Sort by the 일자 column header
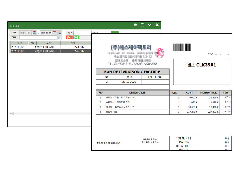Viewport: 239px width, 170px height. click(x=19, y=43)
